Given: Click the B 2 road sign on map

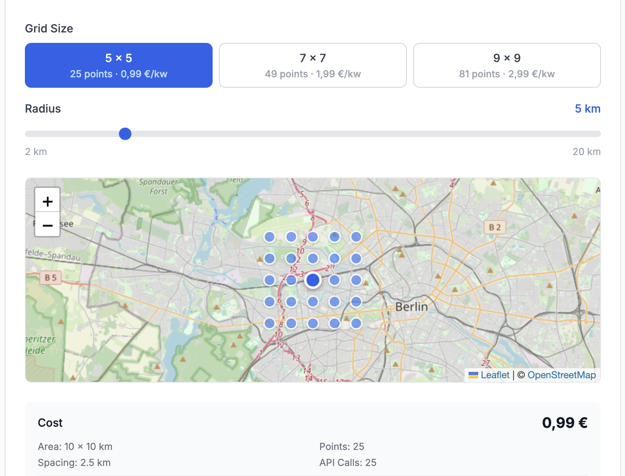Looking at the screenshot, I should coord(495,228).
